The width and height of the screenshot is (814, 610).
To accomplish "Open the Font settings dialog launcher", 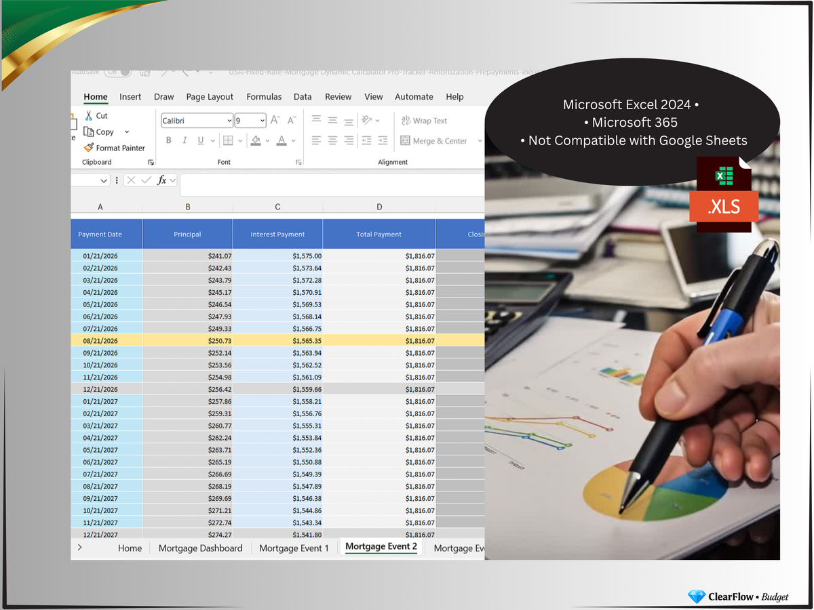I will 298,163.
